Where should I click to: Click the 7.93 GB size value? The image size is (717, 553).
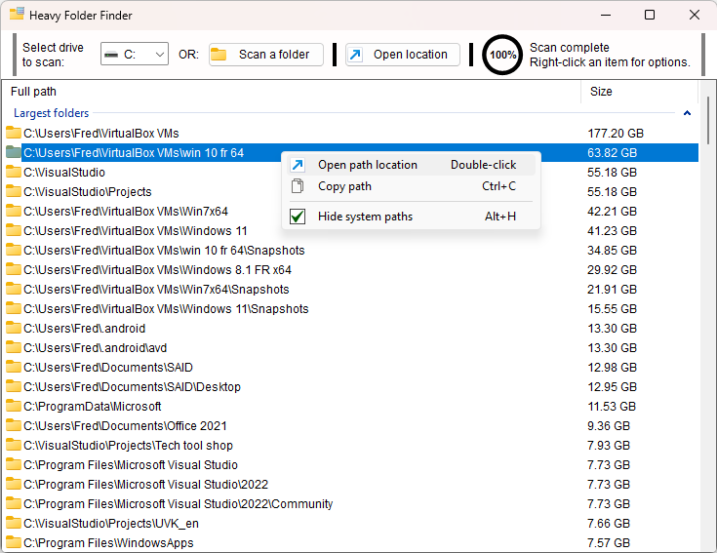point(609,445)
